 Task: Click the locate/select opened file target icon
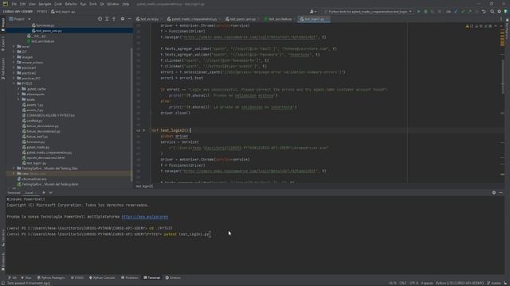click(x=100, y=19)
